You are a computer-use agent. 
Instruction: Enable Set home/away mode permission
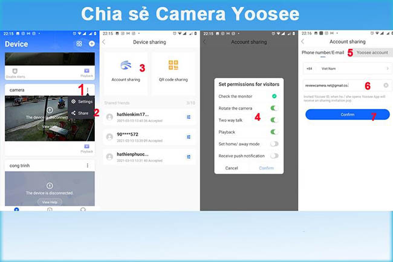[x=274, y=144]
